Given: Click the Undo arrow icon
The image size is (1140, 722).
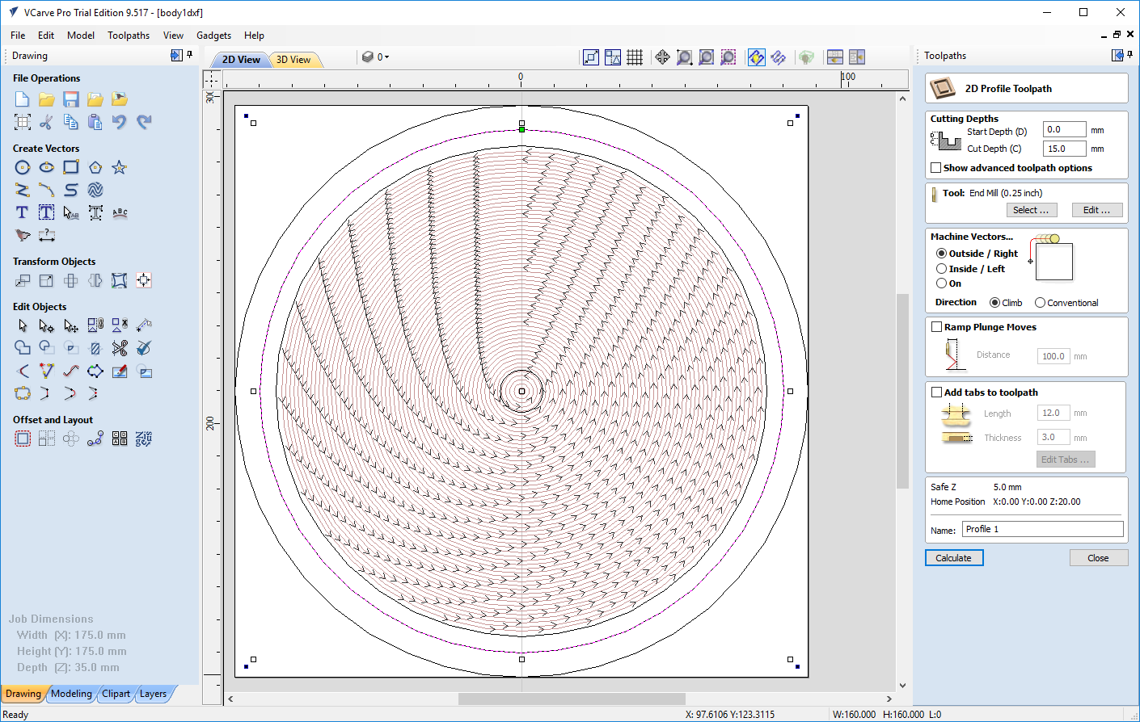Looking at the screenshot, I should tap(120, 122).
